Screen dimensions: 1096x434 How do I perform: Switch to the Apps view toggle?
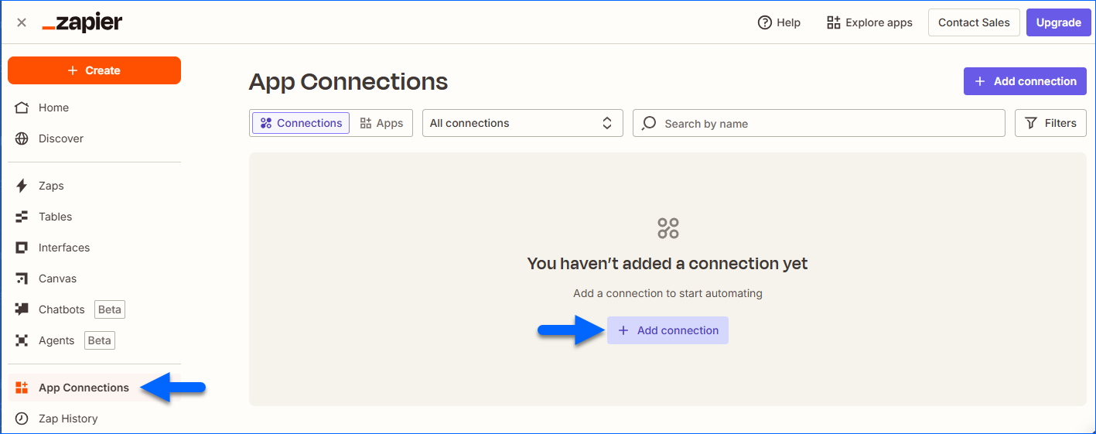point(382,123)
